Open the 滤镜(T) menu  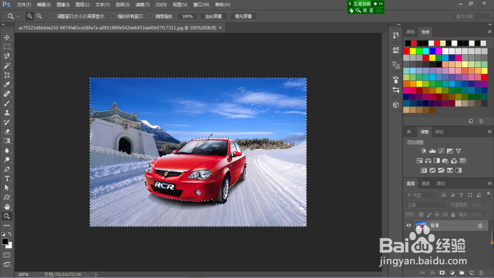(x=142, y=5)
